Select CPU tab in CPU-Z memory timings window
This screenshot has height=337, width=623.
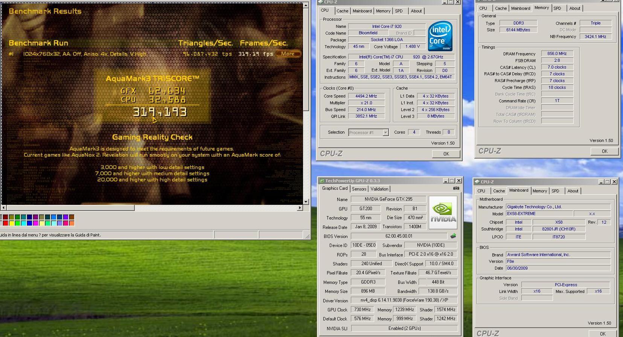click(x=483, y=8)
